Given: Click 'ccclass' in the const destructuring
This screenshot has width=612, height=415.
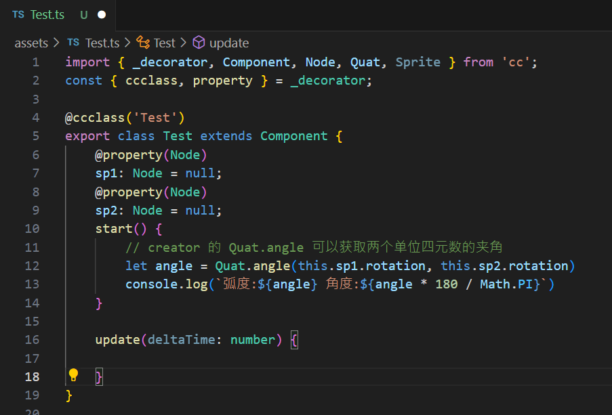Looking at the screenshot, I should 151,81.
